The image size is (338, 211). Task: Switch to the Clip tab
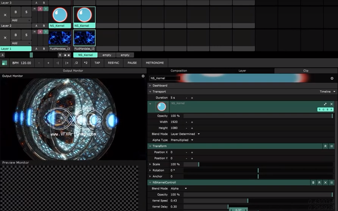point(306,71)
